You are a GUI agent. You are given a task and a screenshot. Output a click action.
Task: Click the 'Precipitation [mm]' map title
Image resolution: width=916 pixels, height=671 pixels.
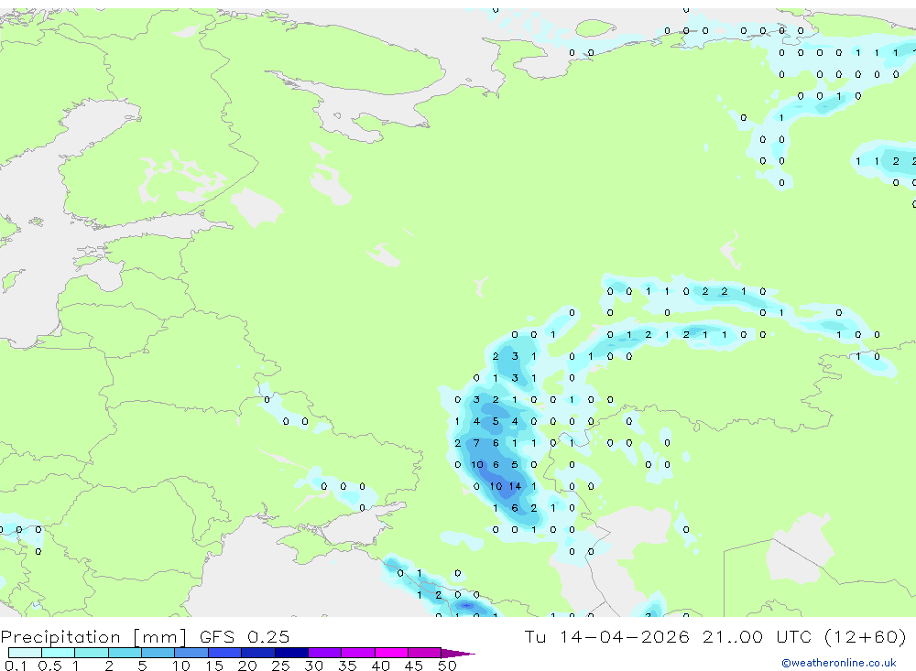[x=93, y=636]
